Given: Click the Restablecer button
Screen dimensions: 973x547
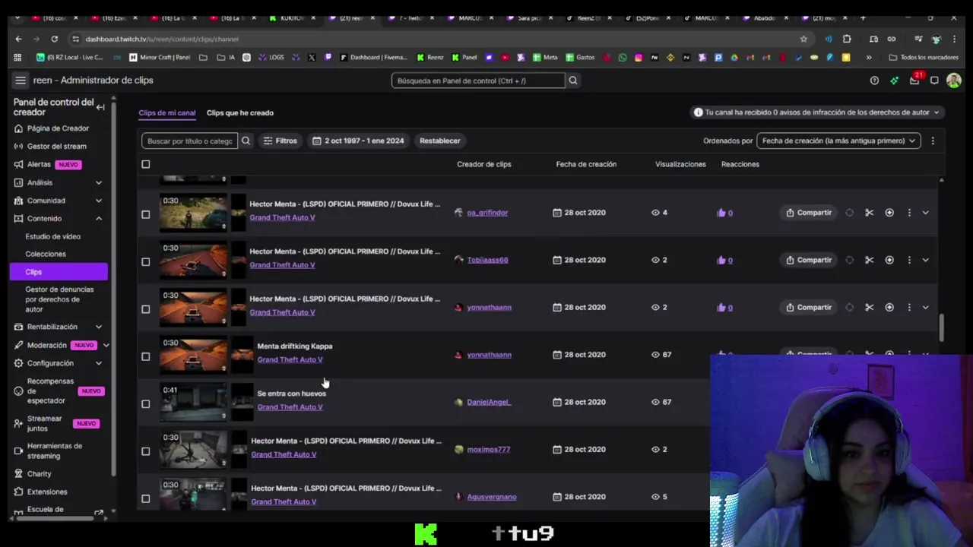Looking at the screenshot, I should pos(440,141).
